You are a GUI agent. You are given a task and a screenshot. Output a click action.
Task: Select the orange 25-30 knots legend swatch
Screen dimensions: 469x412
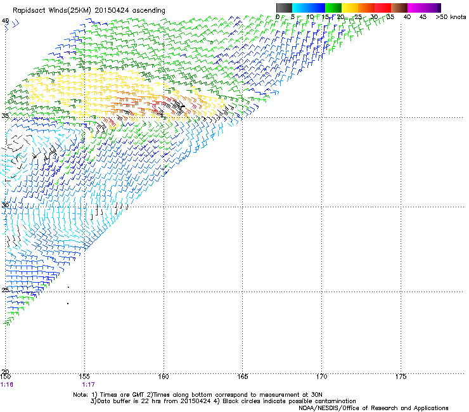(x=366, y=8)
